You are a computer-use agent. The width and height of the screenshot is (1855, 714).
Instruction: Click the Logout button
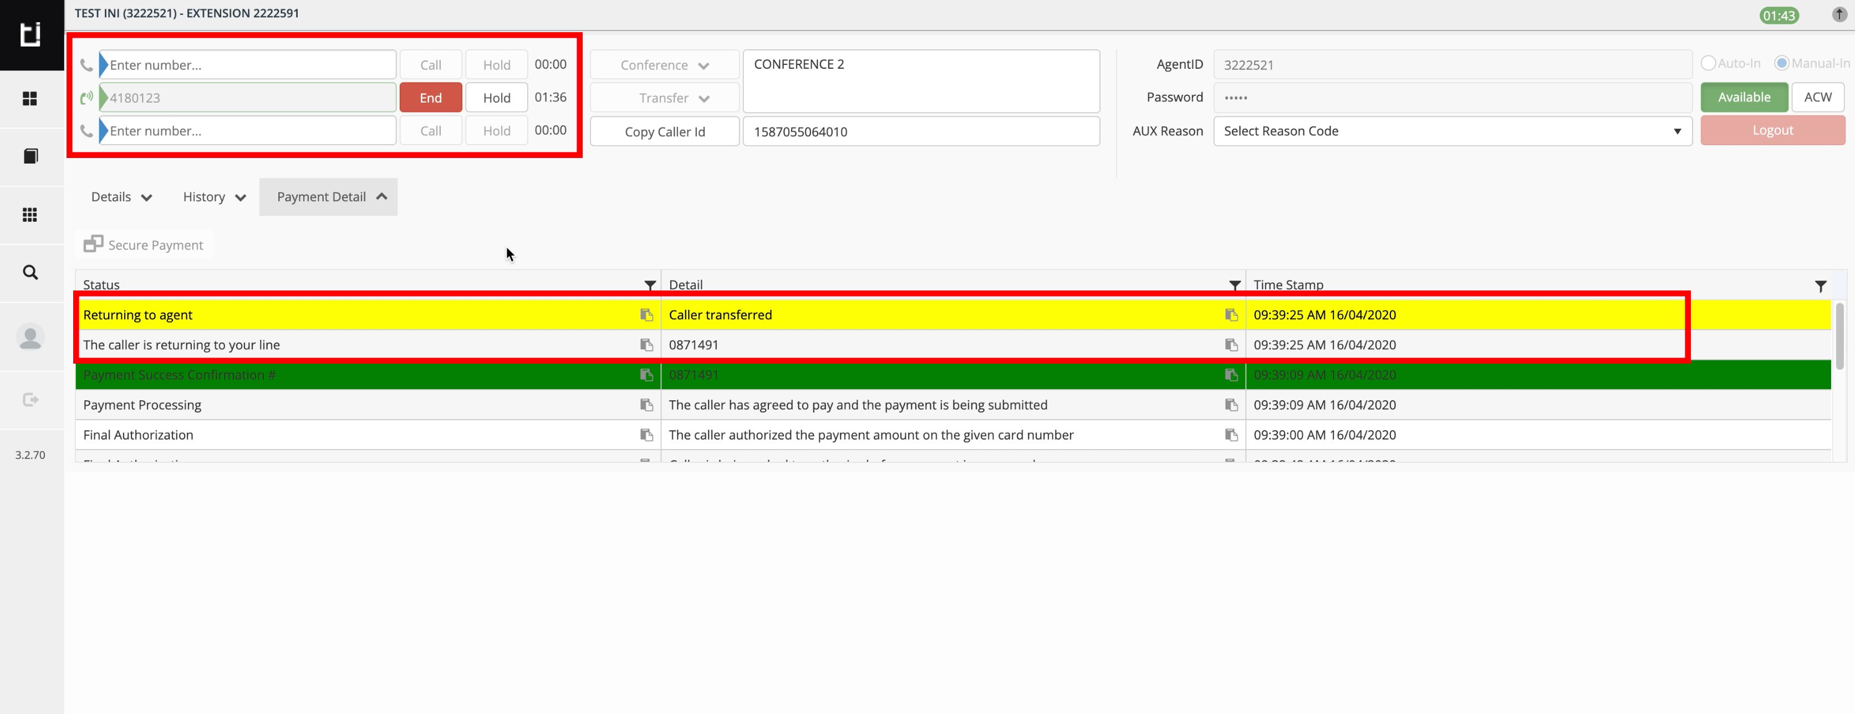pyautogui.click(x=1772, y=130)
